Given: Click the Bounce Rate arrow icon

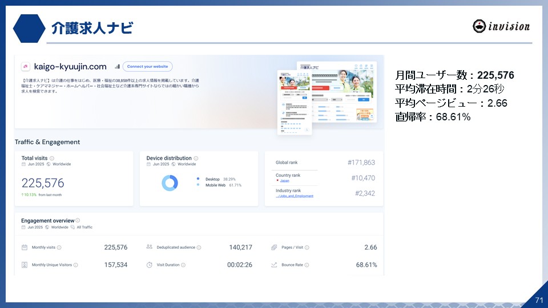Looking at the screenshot, I should pyautogui.click(x=274, y=265).
